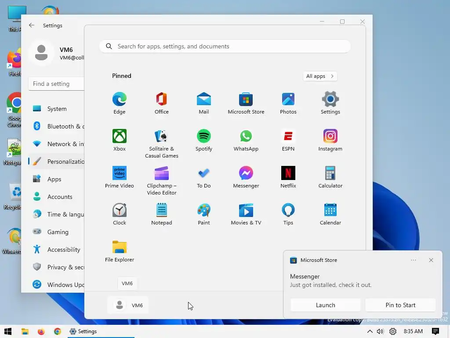
Task: Launch Messenger from the notification
Action: click(x=326, y=305)
